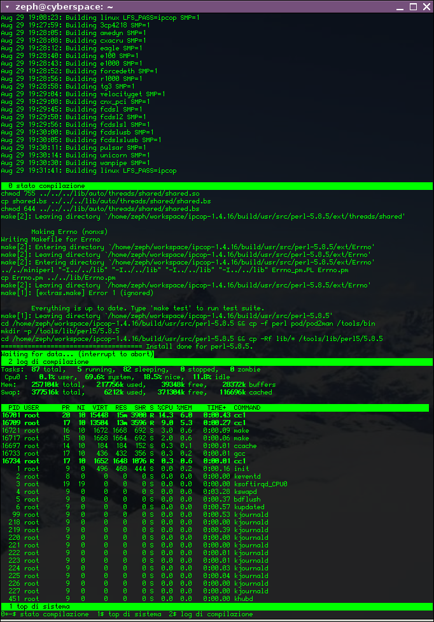Select the ccache process row
434x622 pixels.
(127, 445)
